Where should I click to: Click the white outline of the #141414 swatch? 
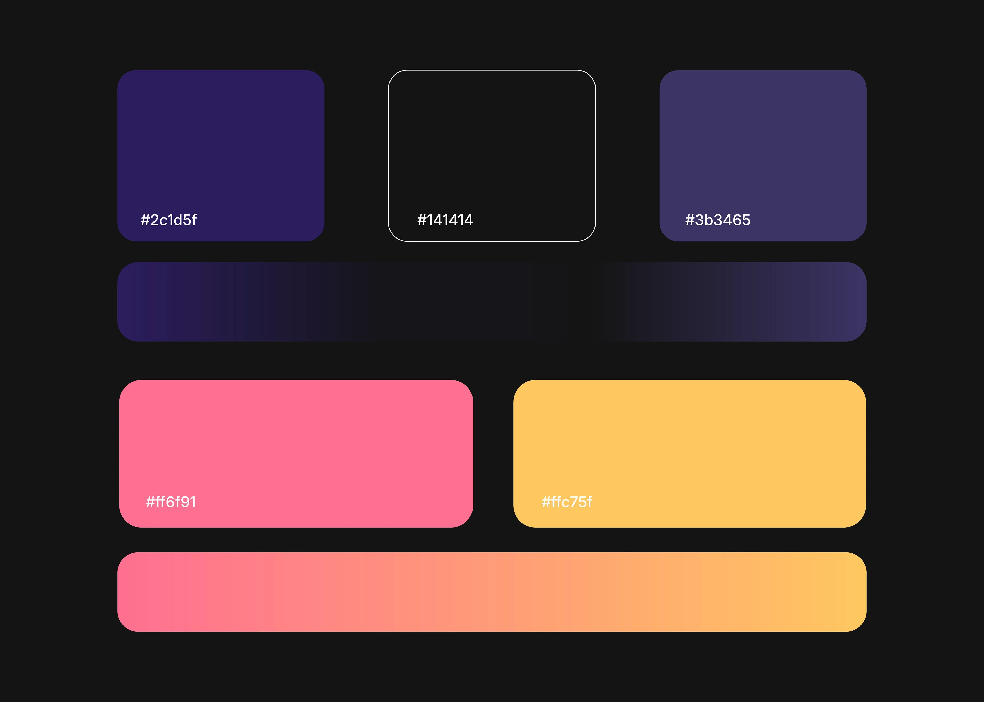(x=491, y=70)
